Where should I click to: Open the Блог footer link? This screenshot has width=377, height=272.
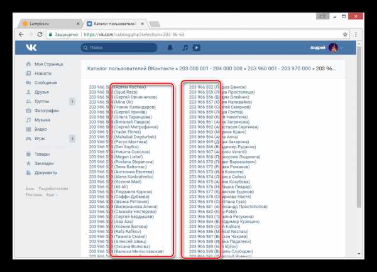pyautogui.click(x=30, y=188)
